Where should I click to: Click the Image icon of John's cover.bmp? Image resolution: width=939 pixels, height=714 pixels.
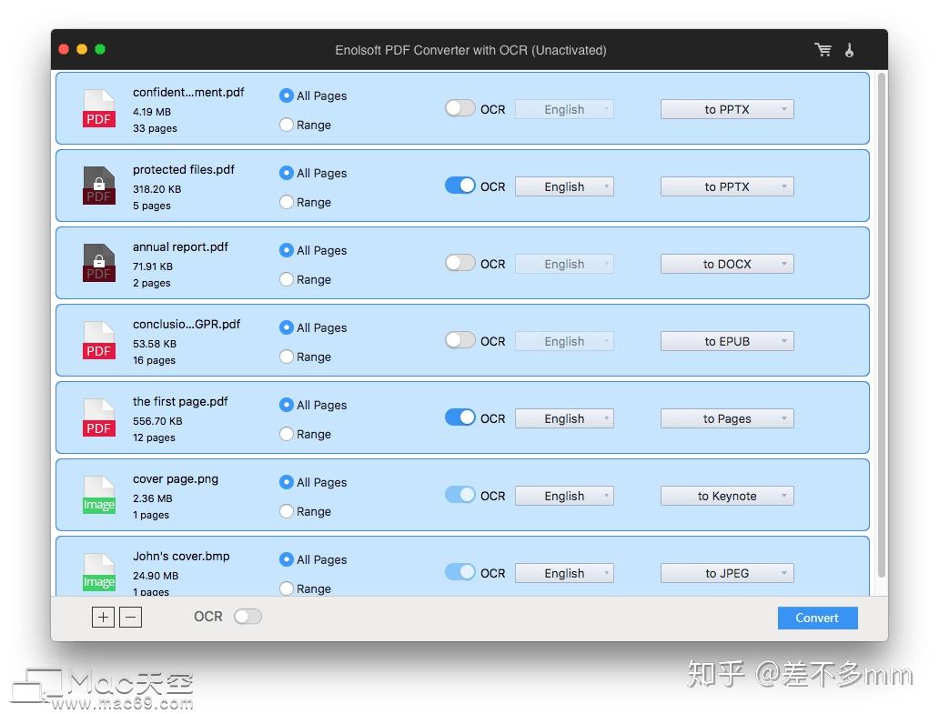click(x=99, y=571)
